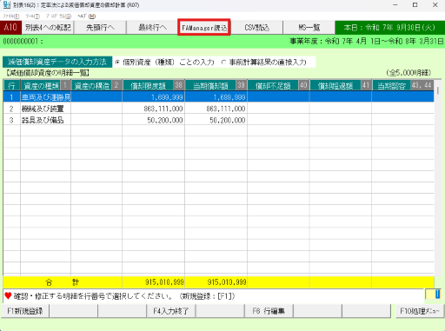The width and height of the screenshot is (445, 331).
Task: Click 当期償却額 value 863,111,000
Action: 226,109
